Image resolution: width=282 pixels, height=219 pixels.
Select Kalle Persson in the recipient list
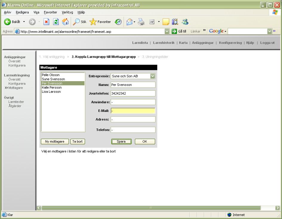(x=63, y=87)
